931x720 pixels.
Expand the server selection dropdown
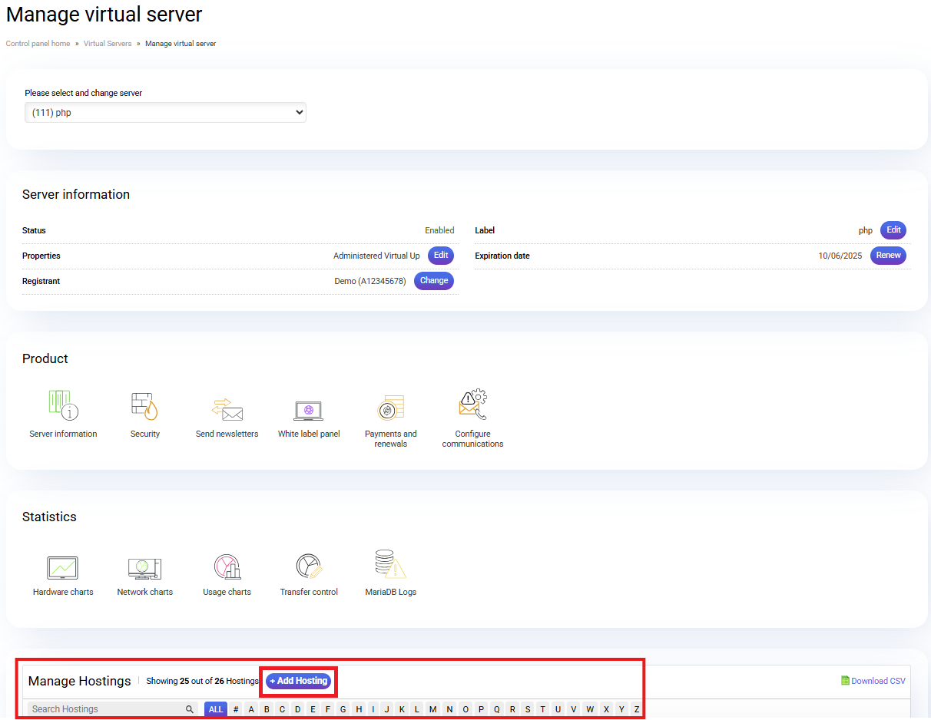[165, 113]
